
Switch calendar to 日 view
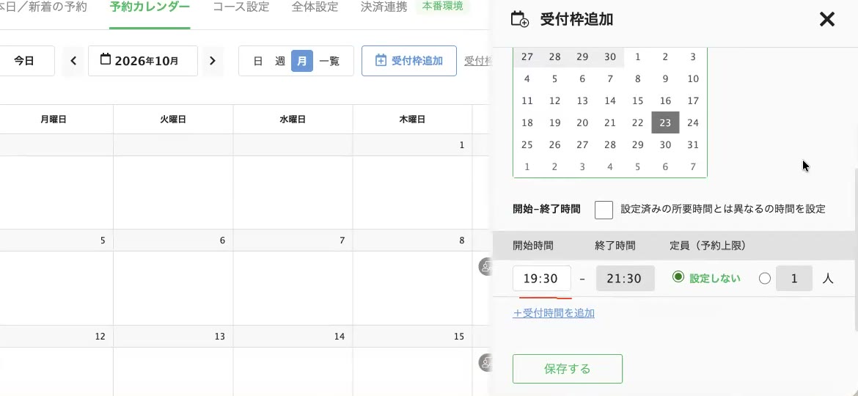click(257, 61)
